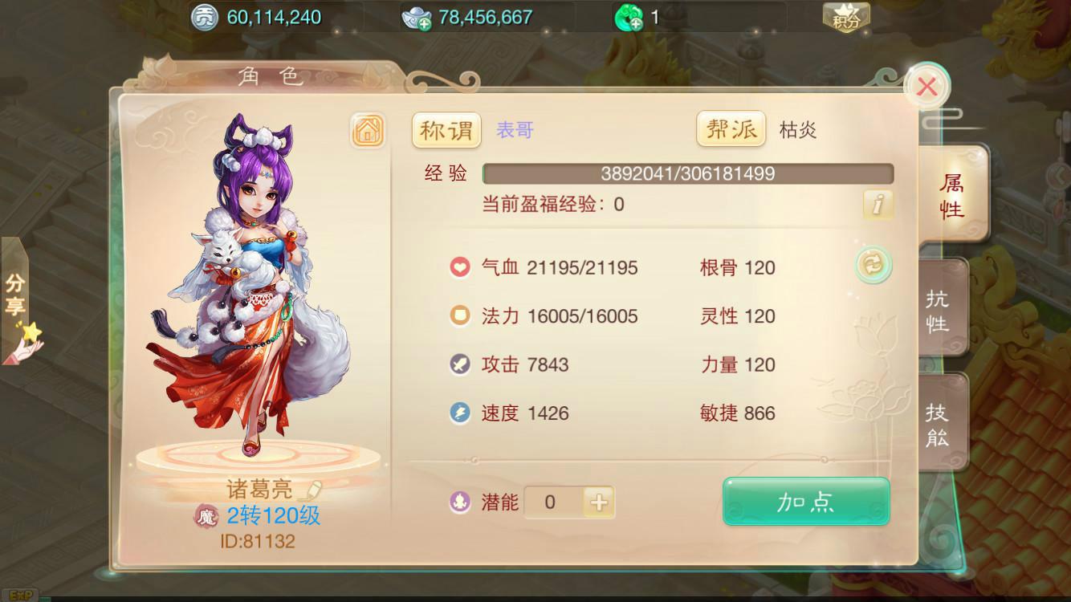Close the 角色 character panel
Image resolution: width=1071 pixels, height=602 pixels.
coord(927,87)
